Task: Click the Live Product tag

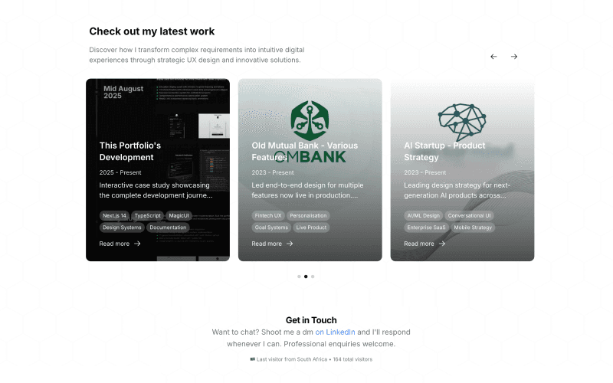Action: pyautogui.click(x=311, y=228)
